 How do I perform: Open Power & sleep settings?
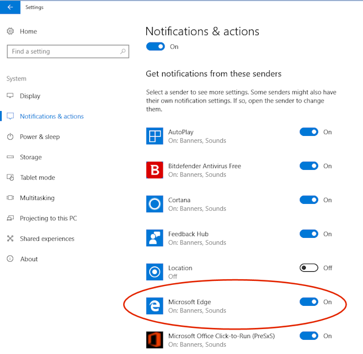(x=40, y=137)
